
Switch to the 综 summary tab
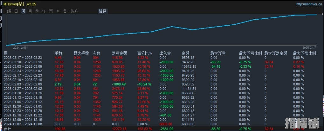[9, 11]
